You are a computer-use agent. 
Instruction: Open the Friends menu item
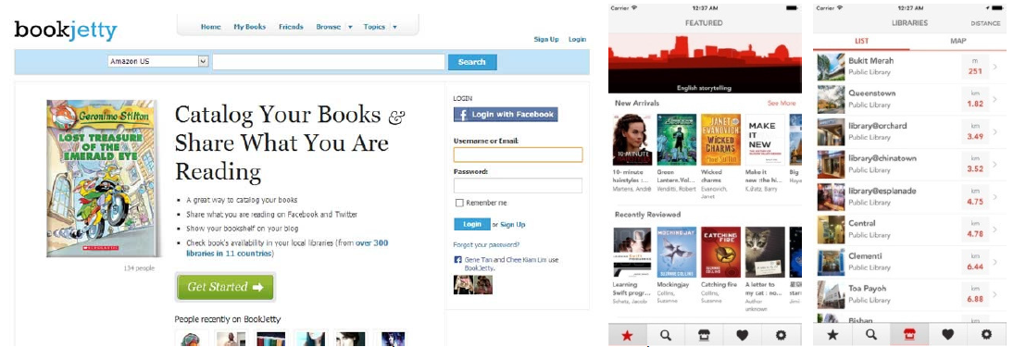click(291, 27)
